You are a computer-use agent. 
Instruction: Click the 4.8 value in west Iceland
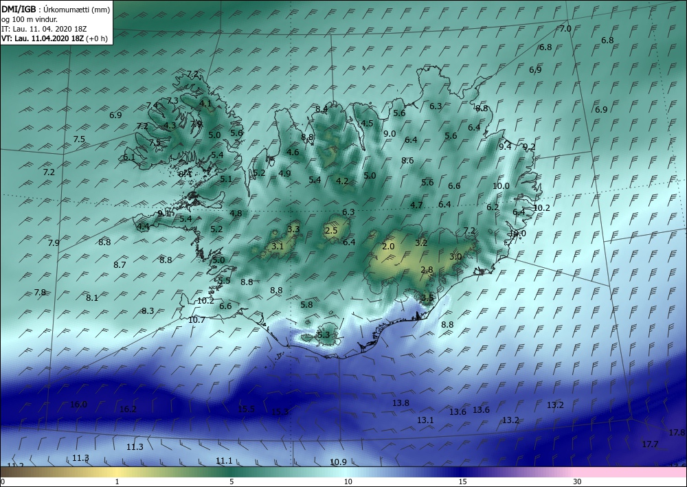[236, 214]
